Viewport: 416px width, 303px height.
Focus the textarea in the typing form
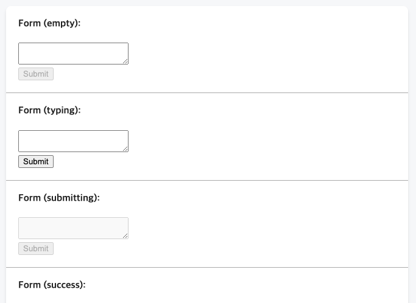[x=73, y=141]
